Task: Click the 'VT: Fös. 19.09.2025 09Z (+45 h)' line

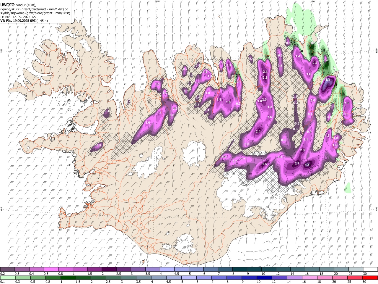Action: [24, 21]
